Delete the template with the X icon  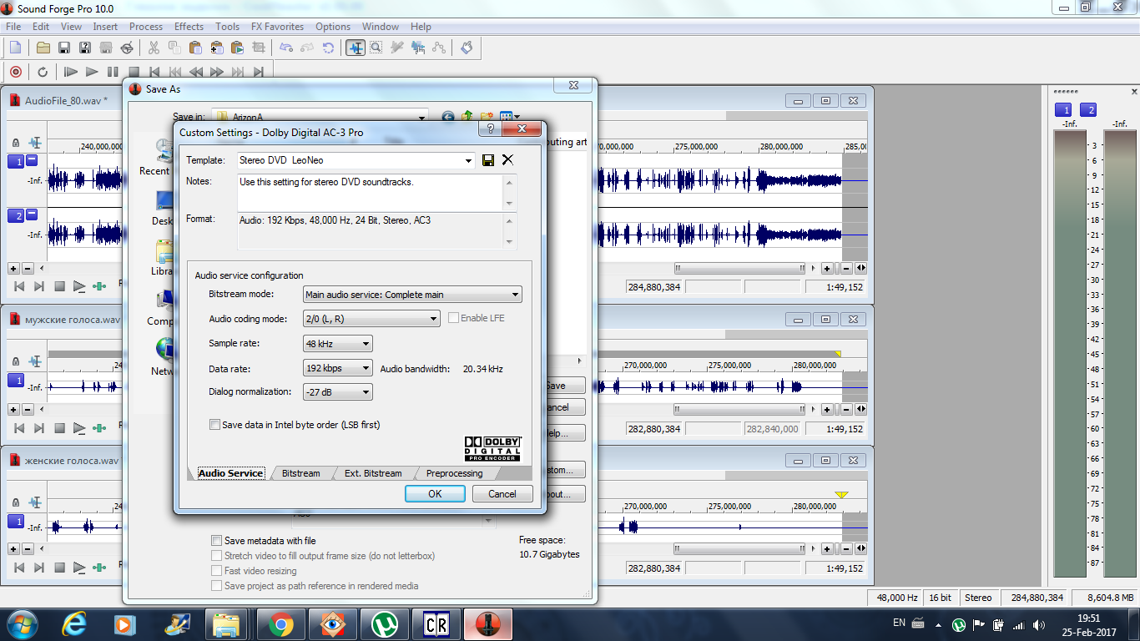pyautogui.click(x=507, y=160)
